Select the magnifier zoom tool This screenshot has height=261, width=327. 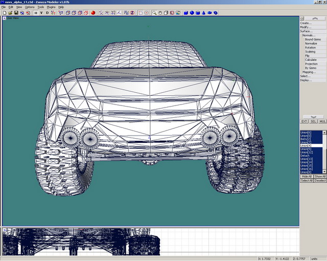click(154, 13)
